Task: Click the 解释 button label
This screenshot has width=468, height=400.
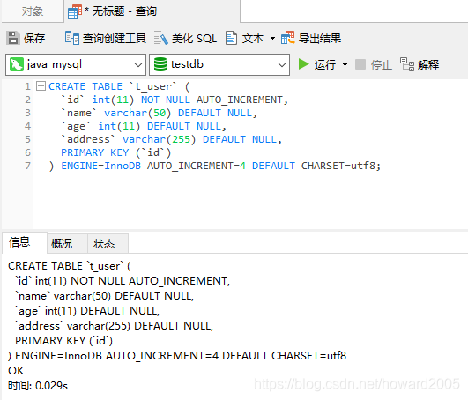Action: pos(428,64)
